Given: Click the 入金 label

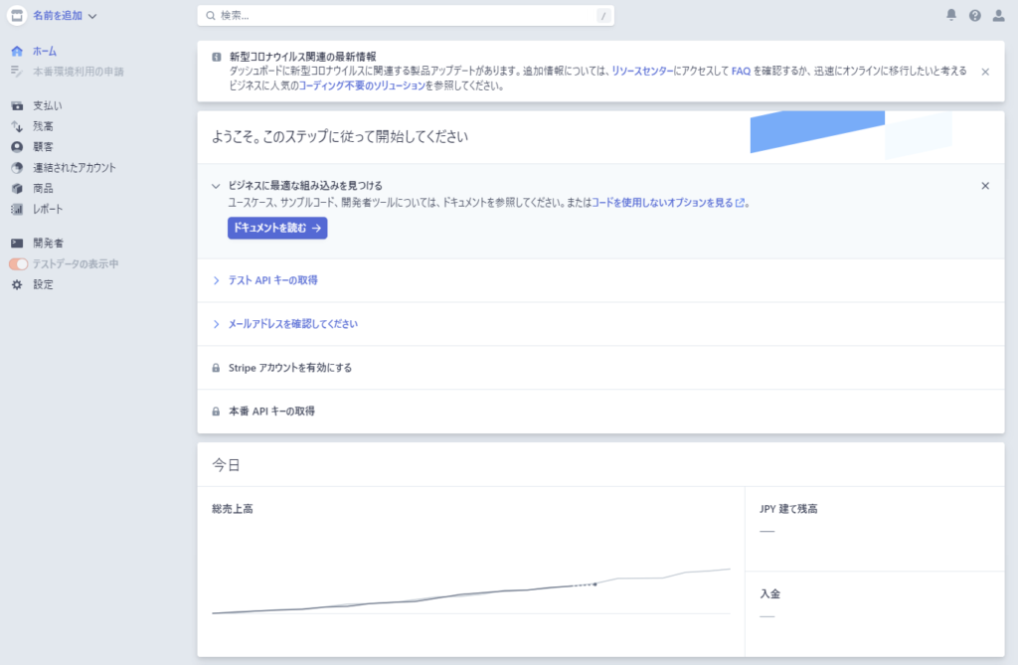Looking at the screenshot, I should [x=770, y=594].
